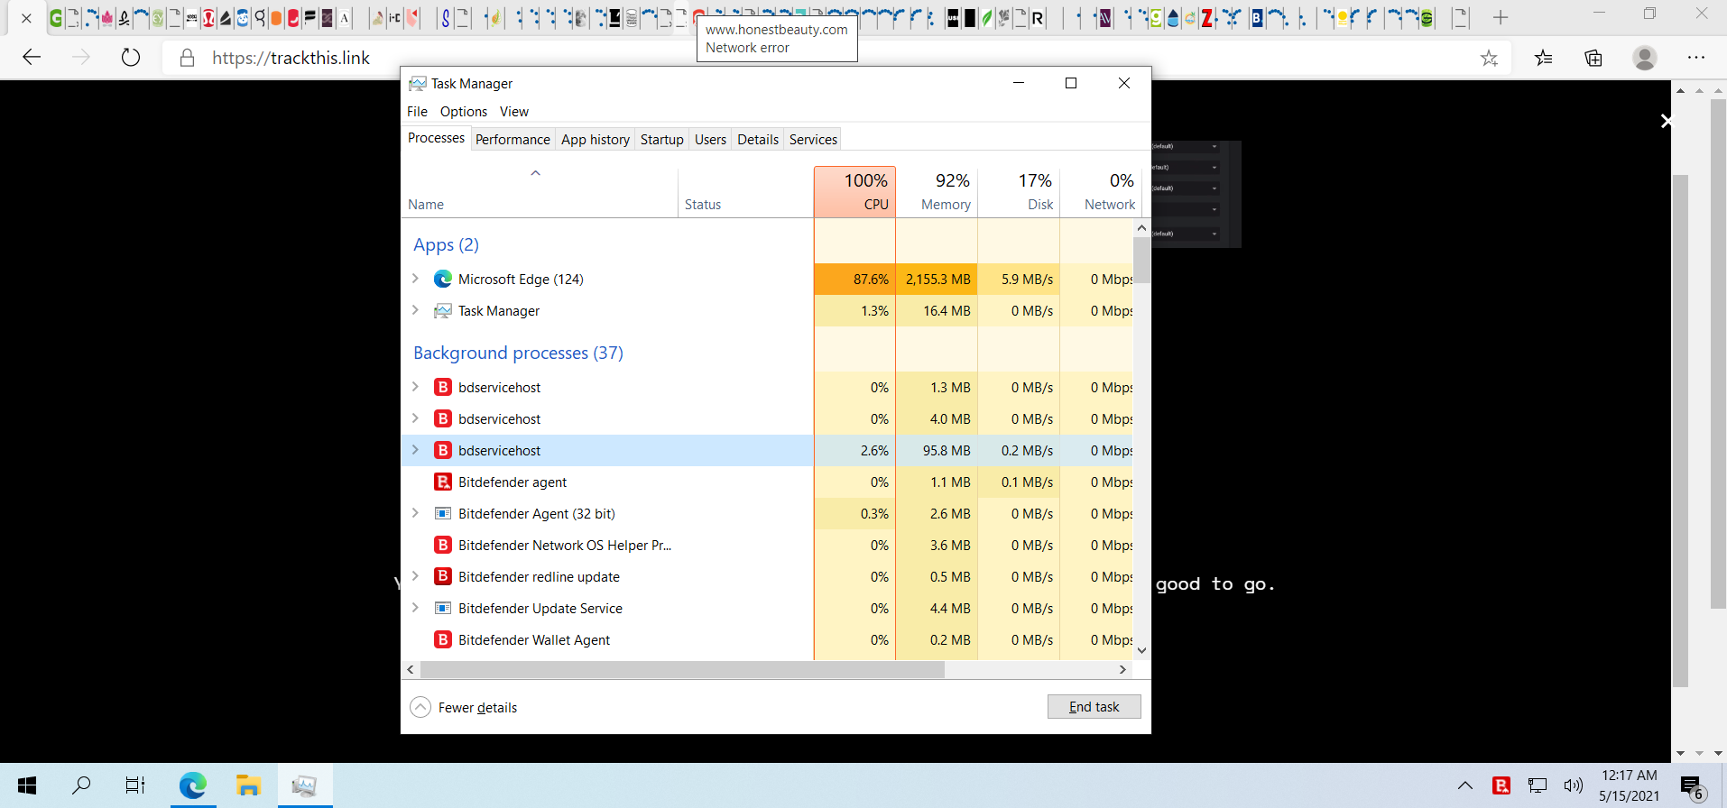Switch to the black R favicon tab

point(1038,18)
